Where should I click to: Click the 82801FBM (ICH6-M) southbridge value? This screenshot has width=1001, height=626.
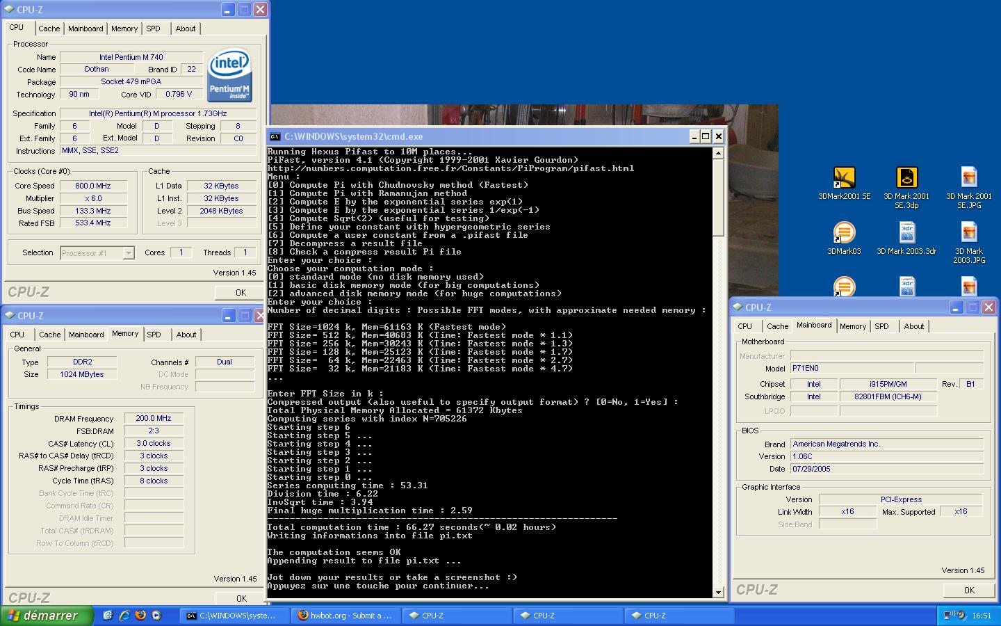(888, 396)
